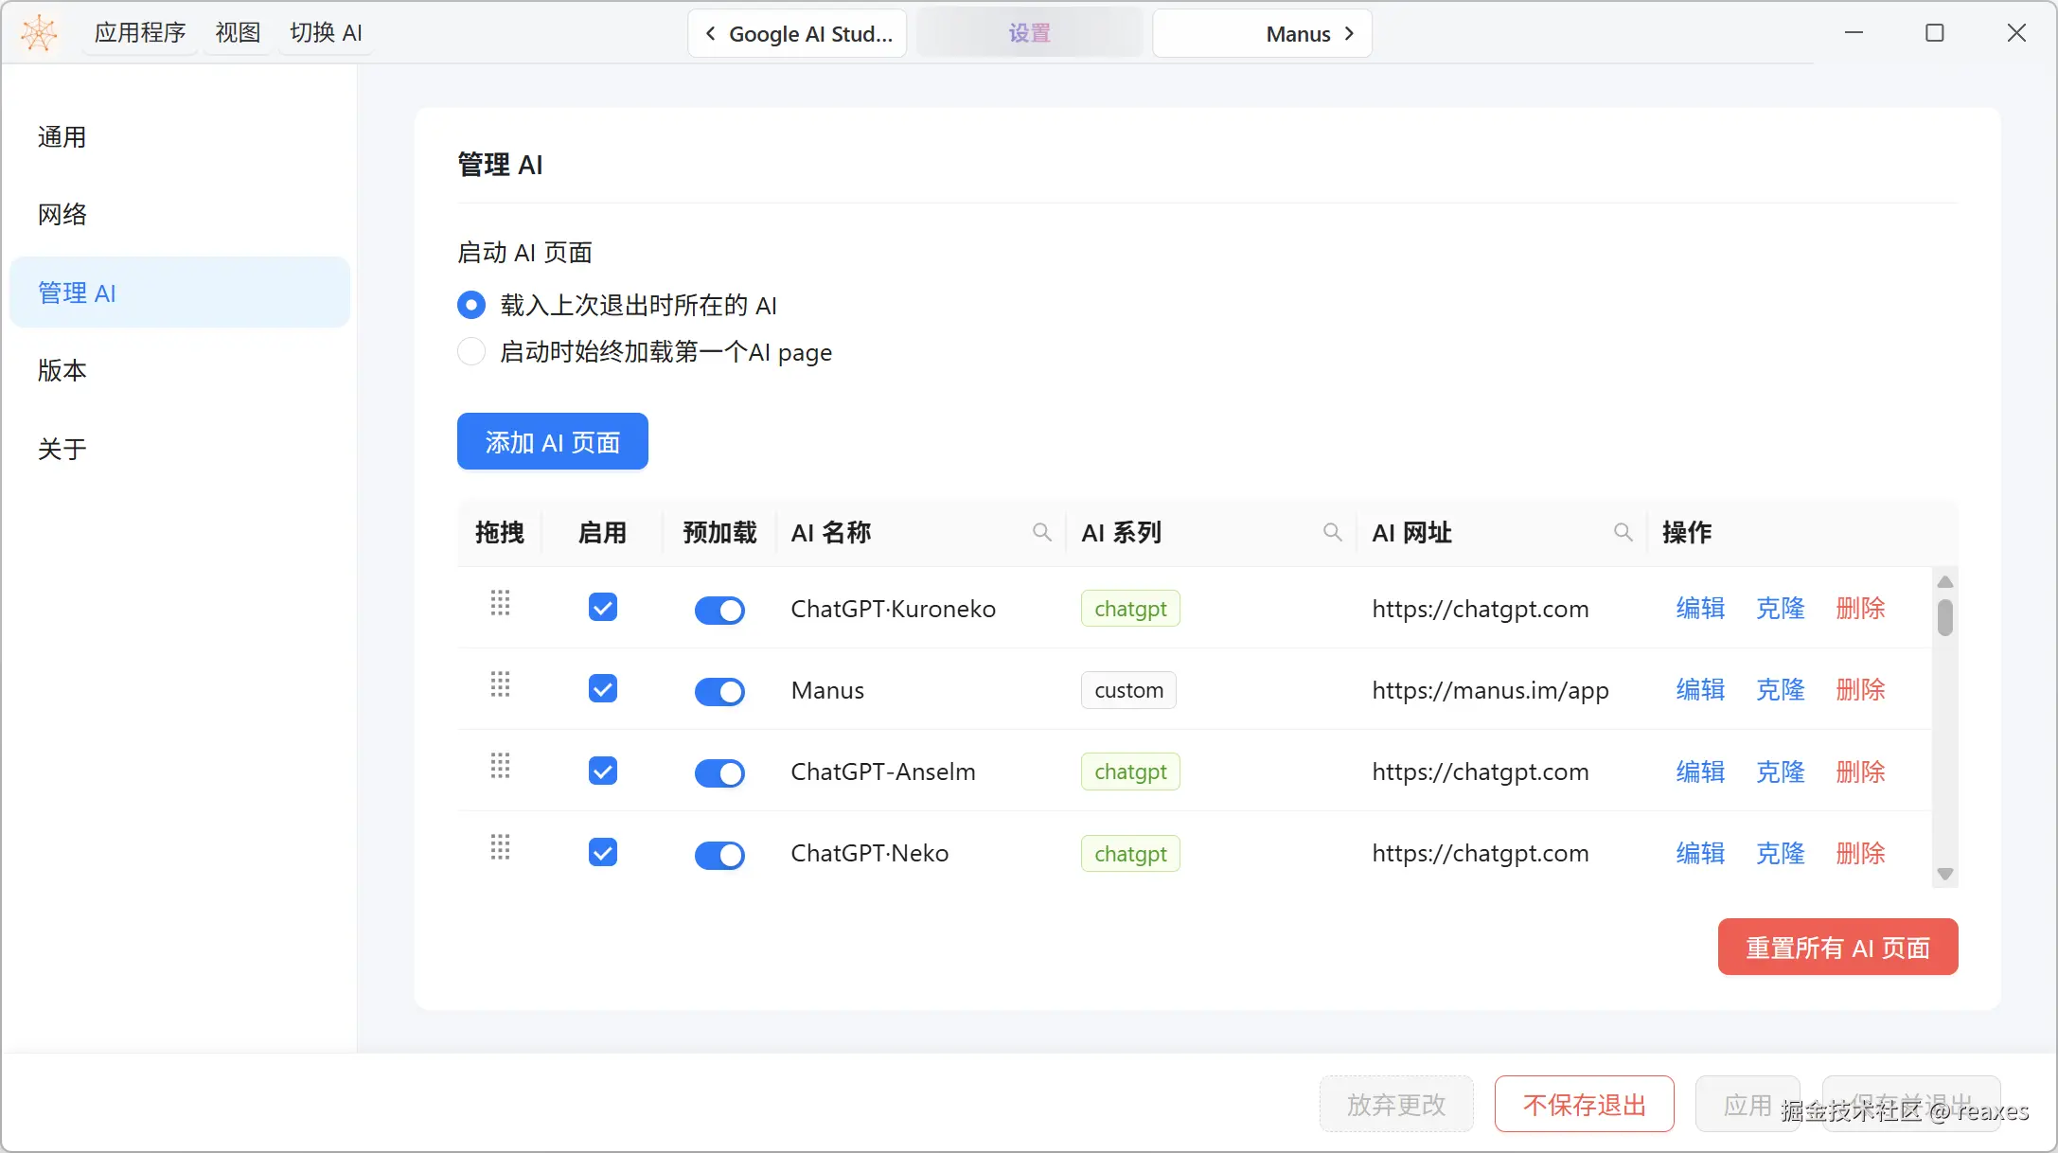This screenshot has width=2058, height=1153.
Task: Go to next AI Manus tab
Action: tap(1262, 33)
